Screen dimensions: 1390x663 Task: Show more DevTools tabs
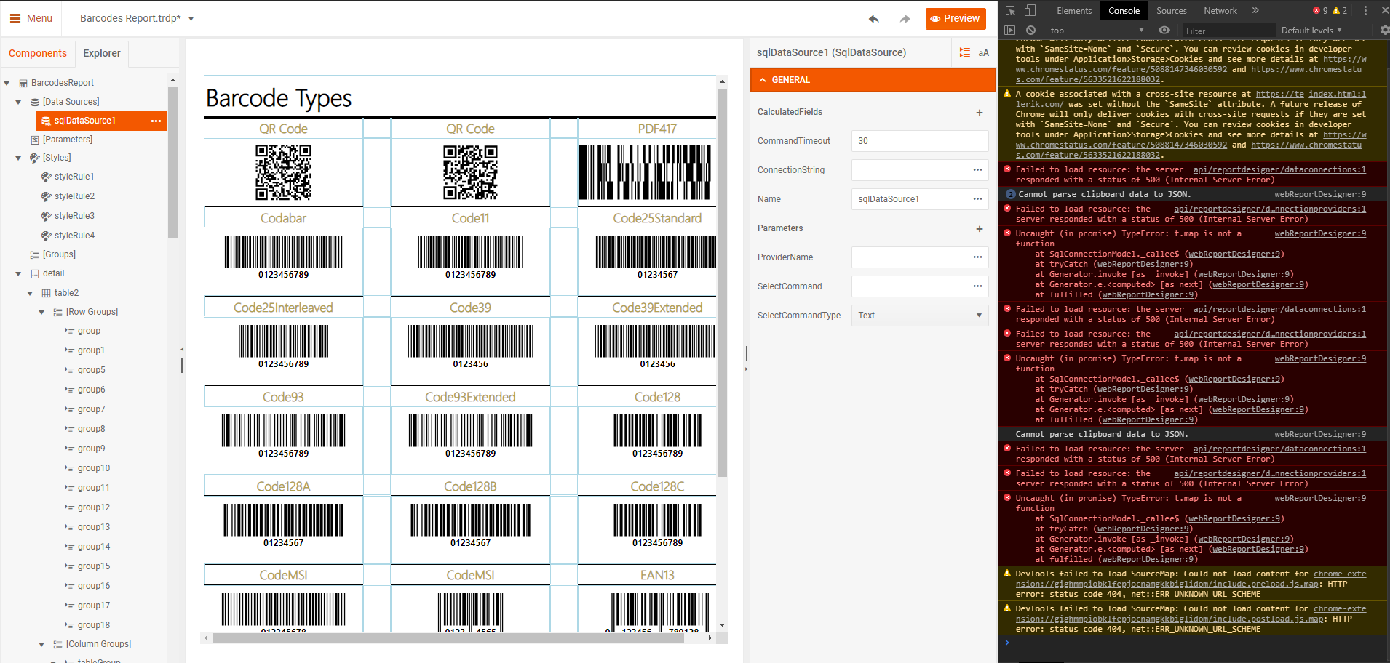point(1255,10)
